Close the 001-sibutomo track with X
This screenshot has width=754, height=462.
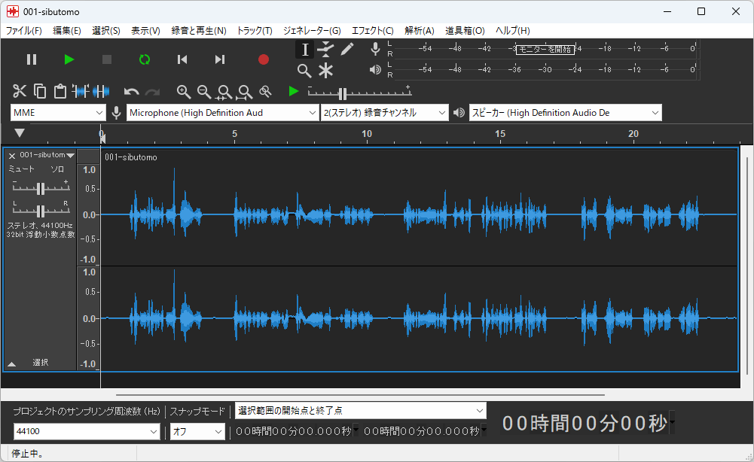[12, 156]
